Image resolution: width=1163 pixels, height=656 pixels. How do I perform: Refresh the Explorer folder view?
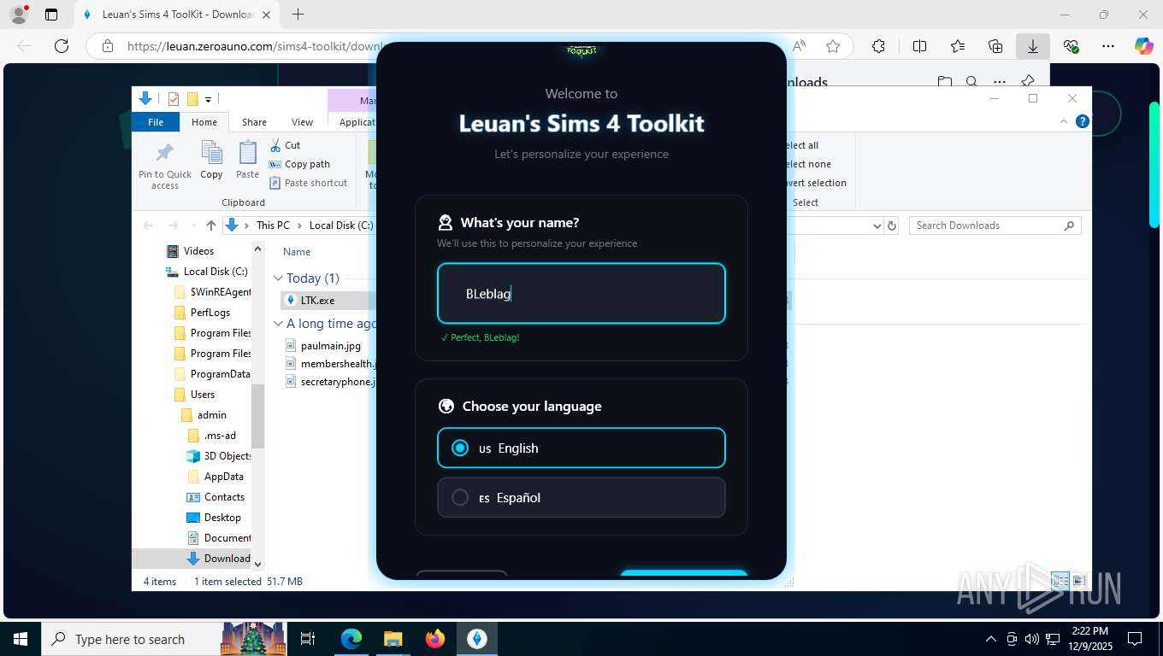tap(892, 225)
